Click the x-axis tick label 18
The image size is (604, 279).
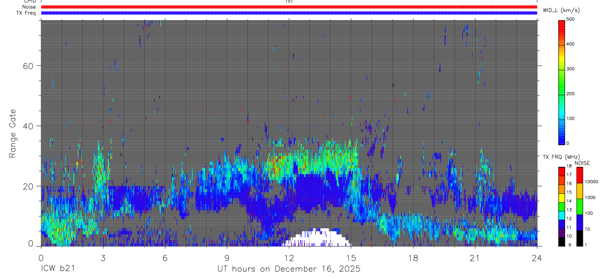tap(413, 257)
